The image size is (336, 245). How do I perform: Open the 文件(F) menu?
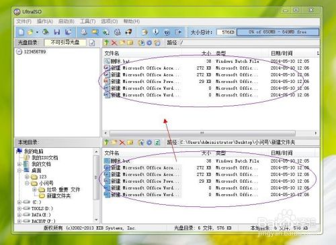point(24,21)
